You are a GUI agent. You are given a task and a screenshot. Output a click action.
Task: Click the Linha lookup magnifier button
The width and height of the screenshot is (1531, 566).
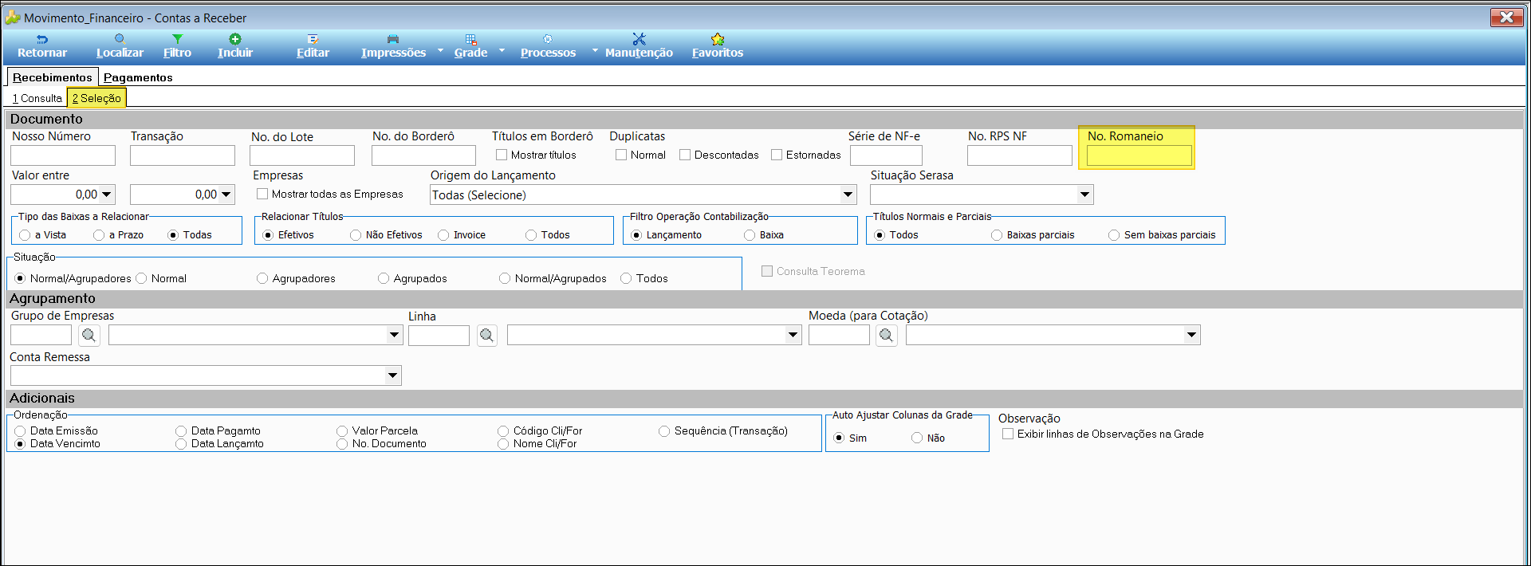pyautogui.click(x=487, y=336)
